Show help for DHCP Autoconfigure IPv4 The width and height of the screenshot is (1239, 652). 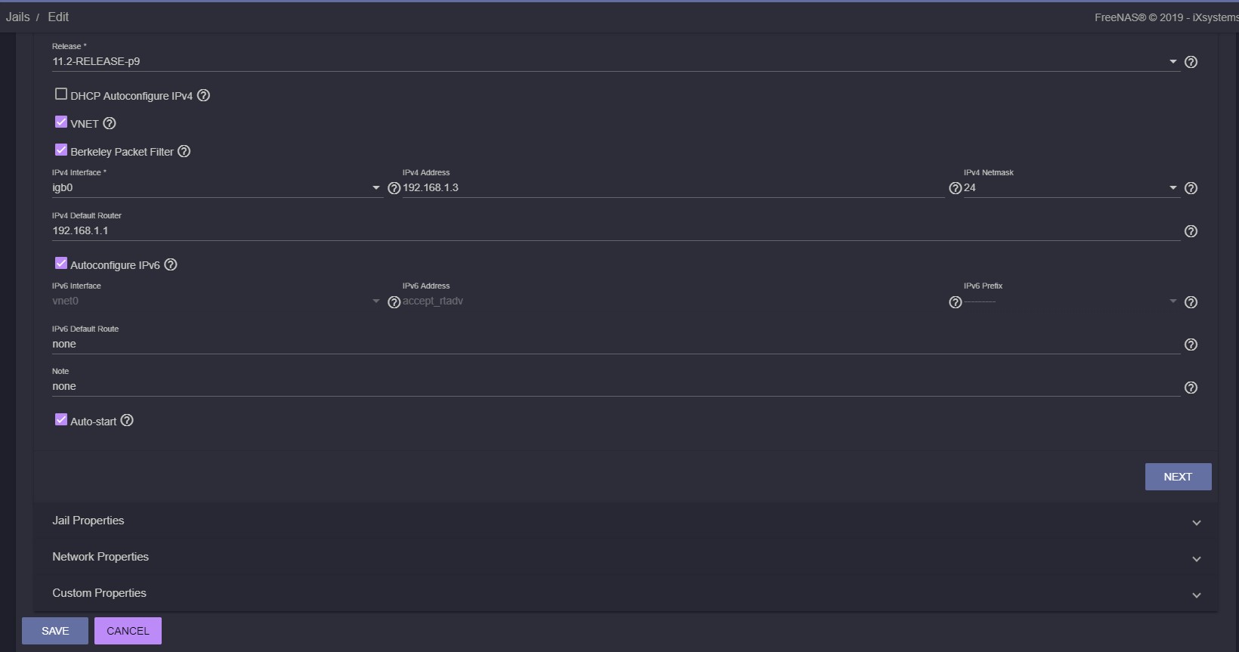click(203, 95)
